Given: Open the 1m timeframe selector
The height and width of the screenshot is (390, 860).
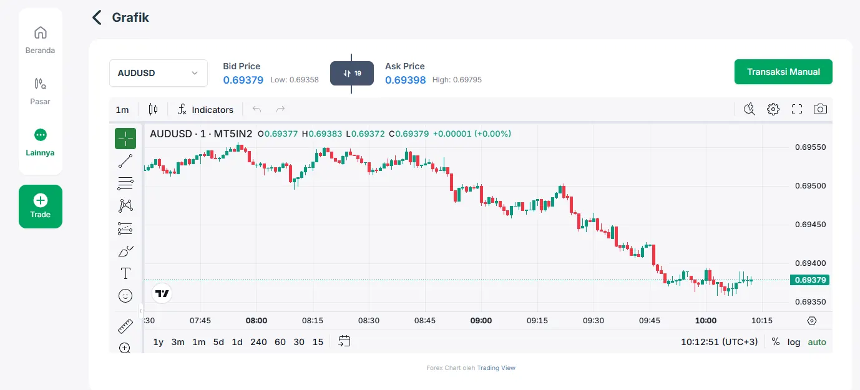Looking at the screenshot, I should tap(122, 110).
